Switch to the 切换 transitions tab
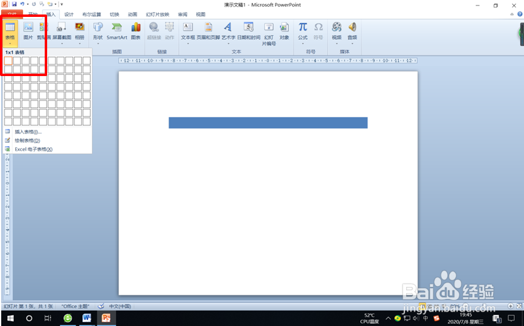The height and width of the screenshot is (326, 524). (x=114, y=14)
